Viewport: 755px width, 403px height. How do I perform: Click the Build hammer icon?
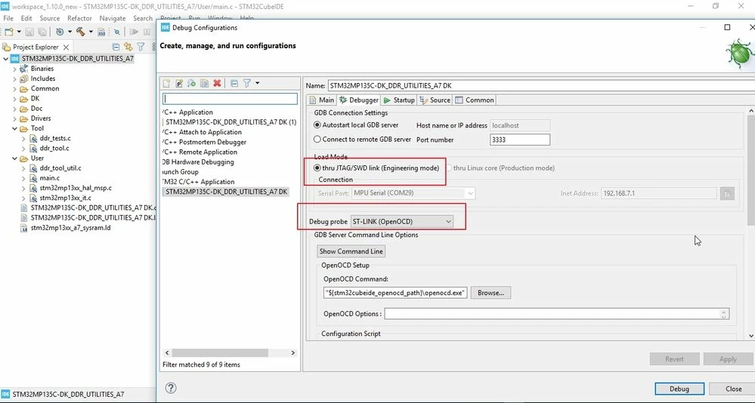tap(80, 32)
